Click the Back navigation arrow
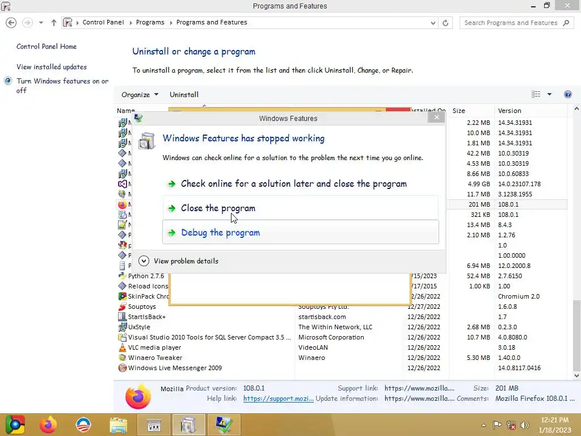 tap(11, 23)
